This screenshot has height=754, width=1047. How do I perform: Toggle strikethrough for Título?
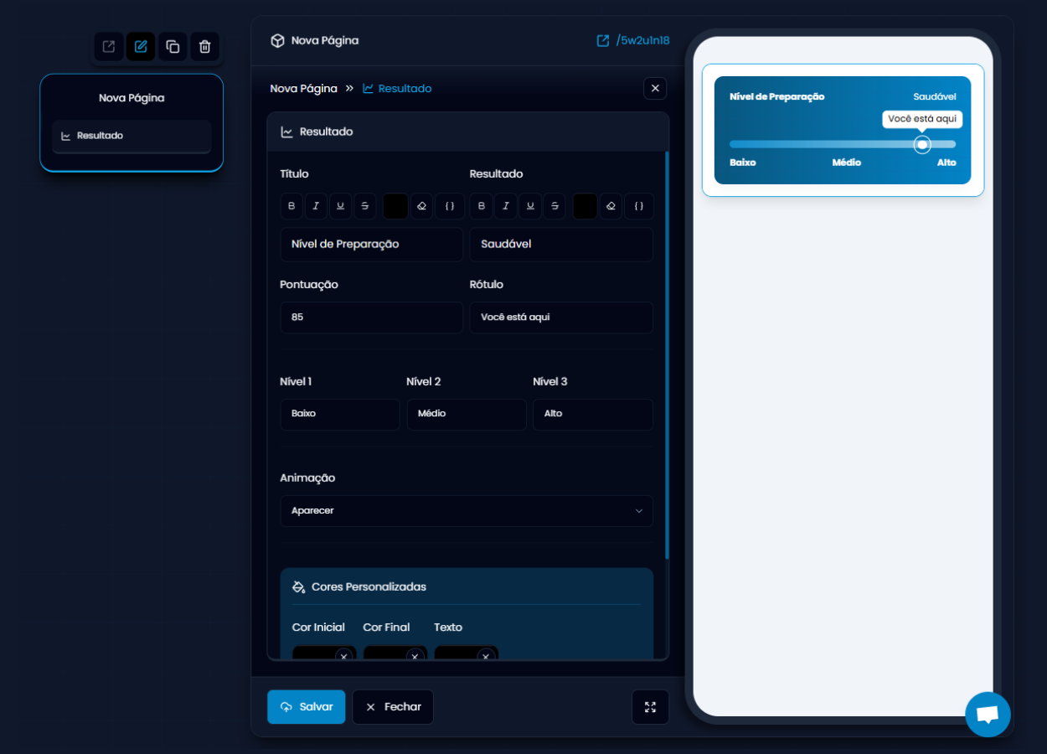[x=364, y=206]
